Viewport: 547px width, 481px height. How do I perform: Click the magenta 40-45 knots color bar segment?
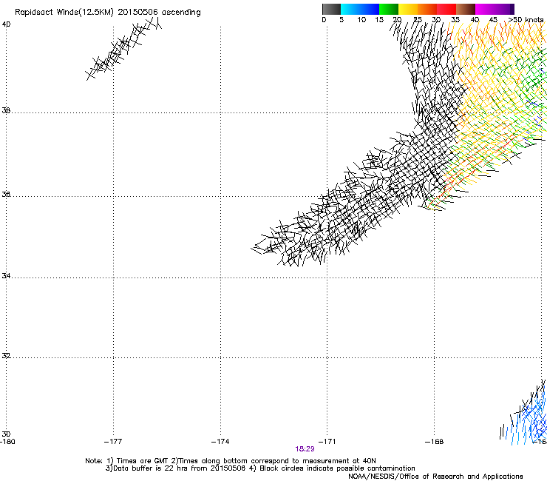coord(486,9)
